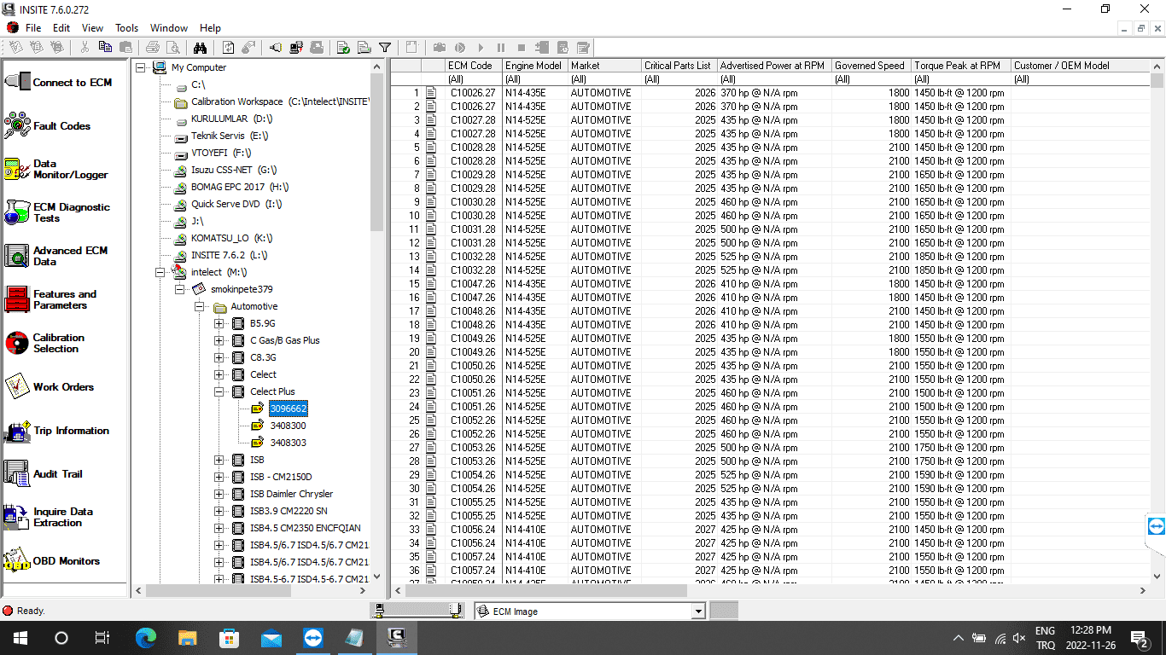
Task: Click the binoculars Find icon in toolbar
Action: tap(200, 48)
